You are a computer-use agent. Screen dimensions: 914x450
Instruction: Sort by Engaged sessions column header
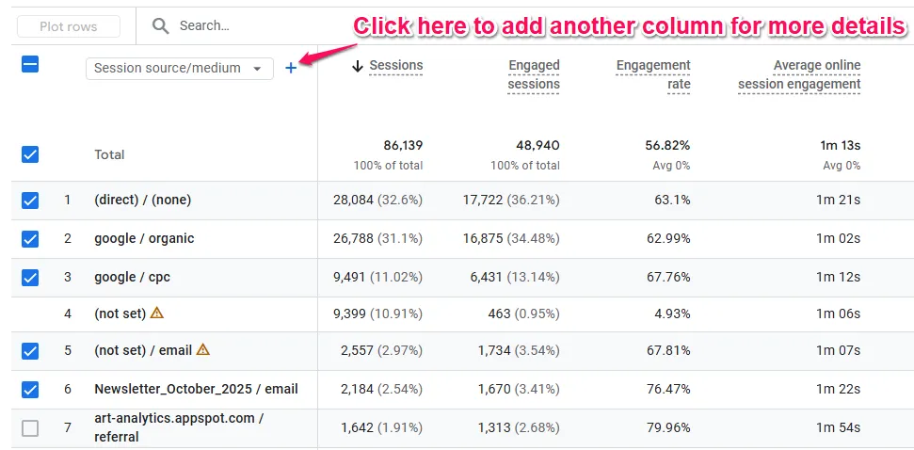tap(534, 74)
